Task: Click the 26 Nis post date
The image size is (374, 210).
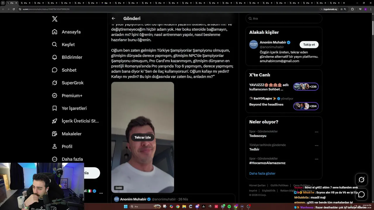Action: [x=183, y=199]
